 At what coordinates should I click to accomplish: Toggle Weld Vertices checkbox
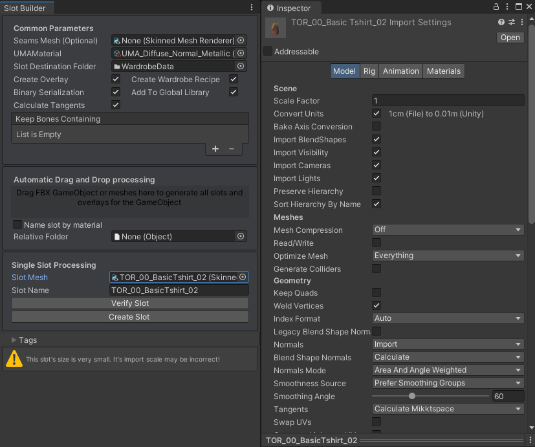click(x=377, y=305)
